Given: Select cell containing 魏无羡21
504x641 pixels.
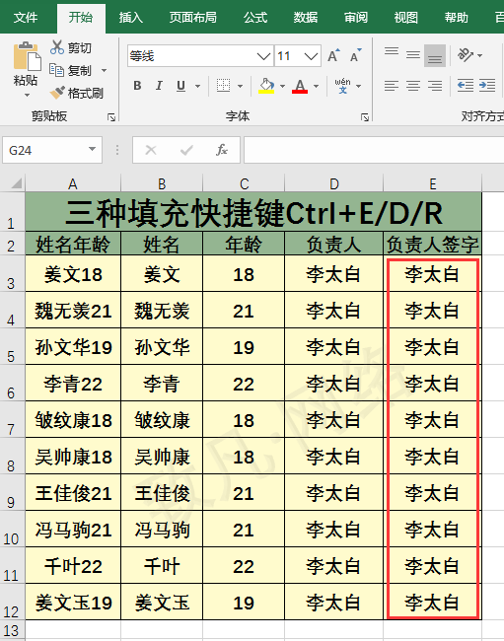Looking at the screenshot, I should (x=73, y=310).
